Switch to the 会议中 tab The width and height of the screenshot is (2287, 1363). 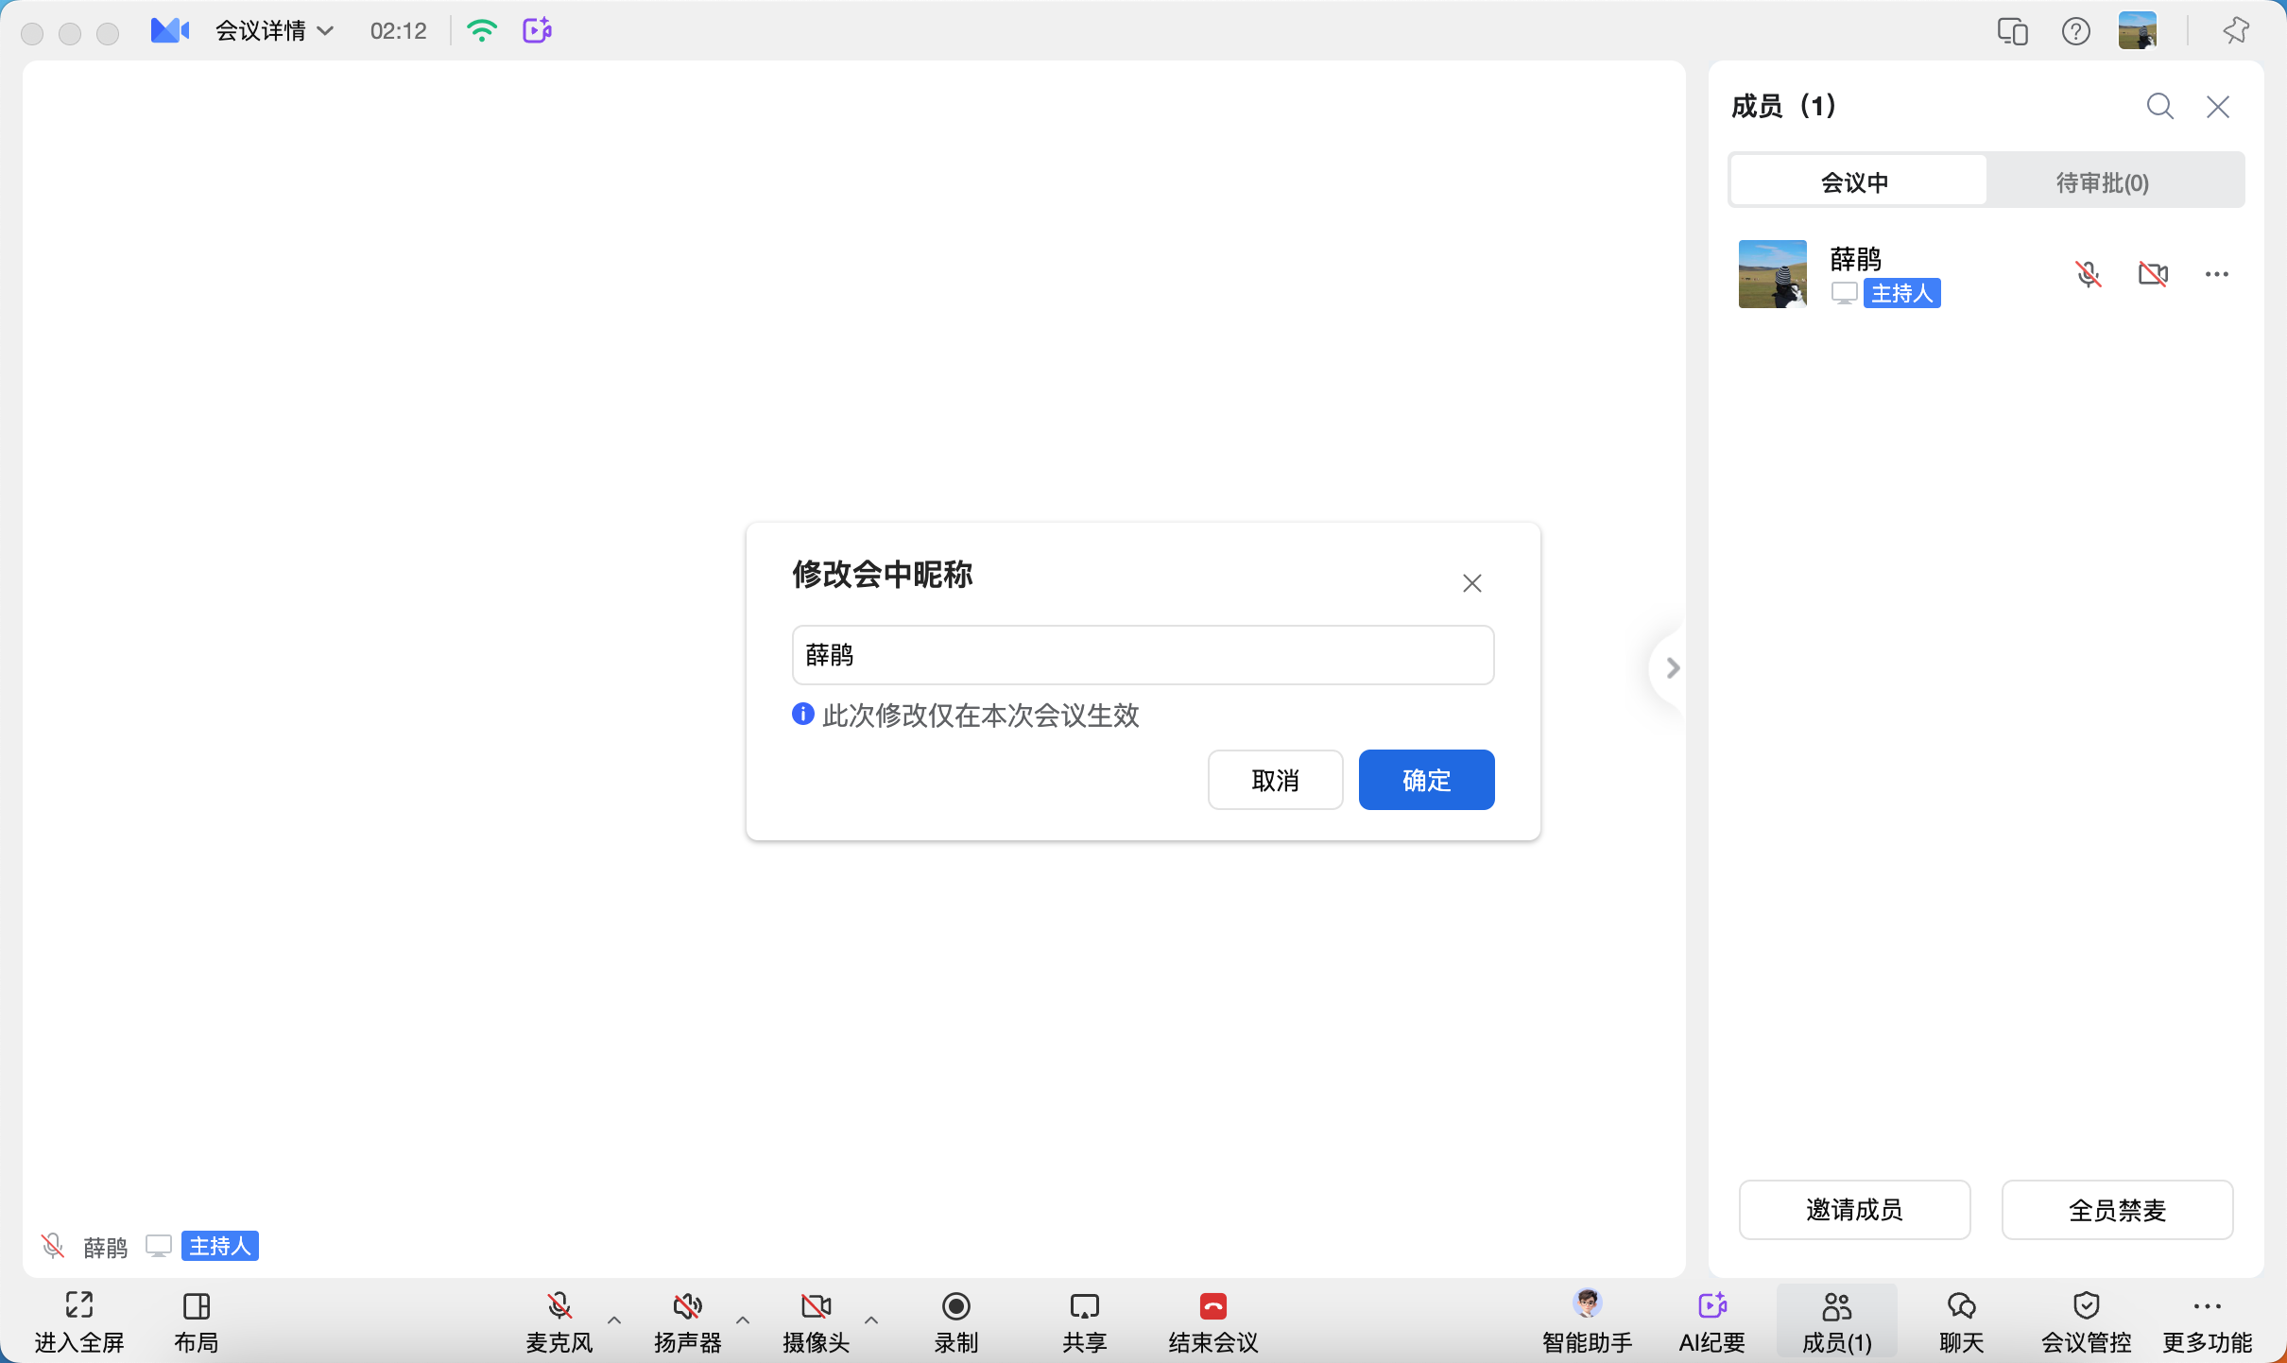[1856, 181]
